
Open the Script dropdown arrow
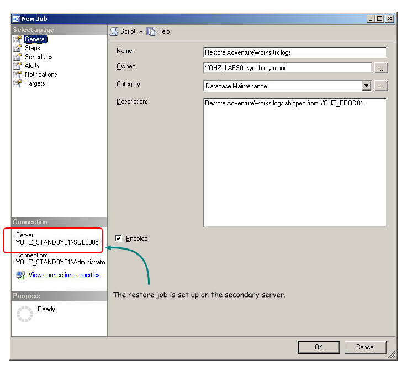click(141, 32)
